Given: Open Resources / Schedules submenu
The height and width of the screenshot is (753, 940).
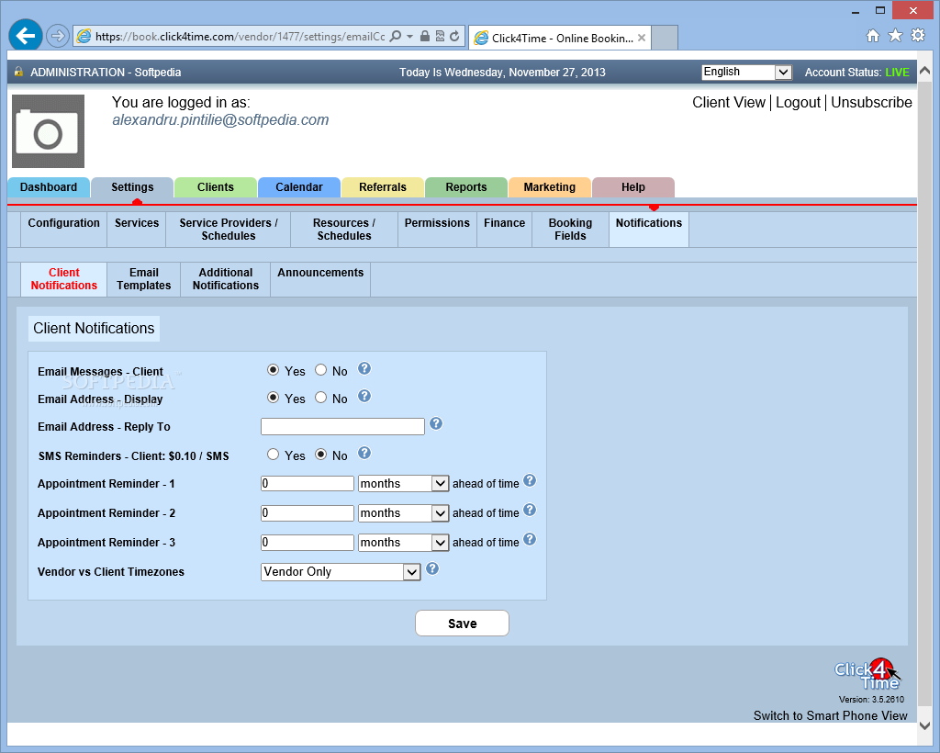Looking at the screenshot, I should [344, 229].
